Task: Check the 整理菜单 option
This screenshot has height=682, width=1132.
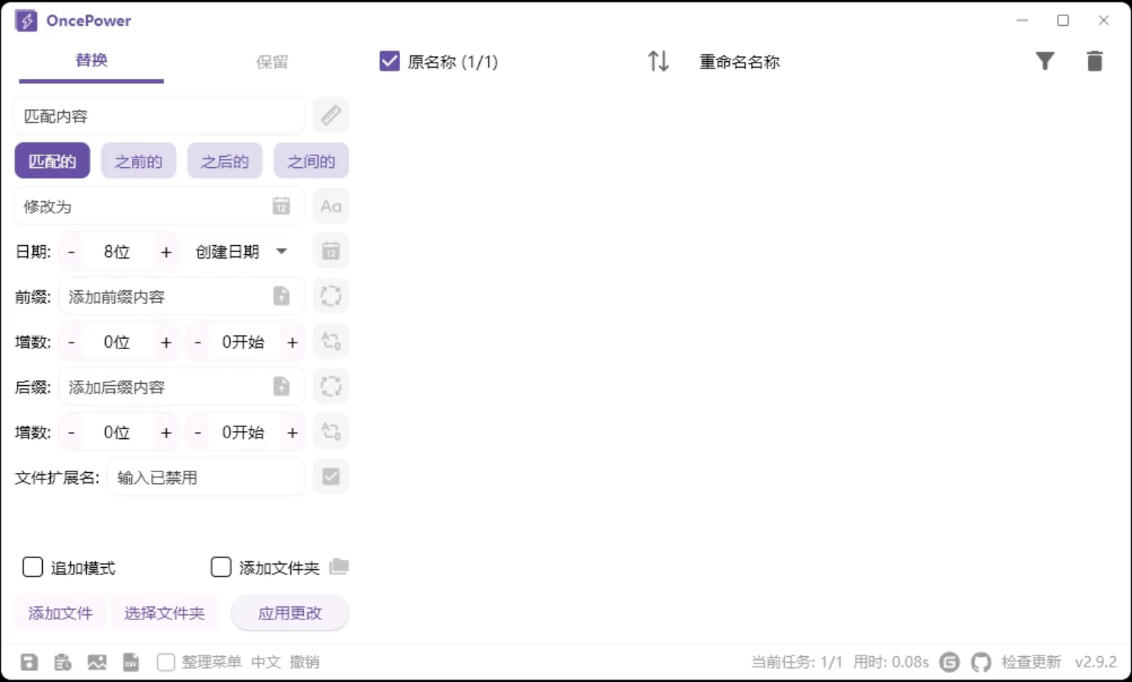Action: click(165, 661)
